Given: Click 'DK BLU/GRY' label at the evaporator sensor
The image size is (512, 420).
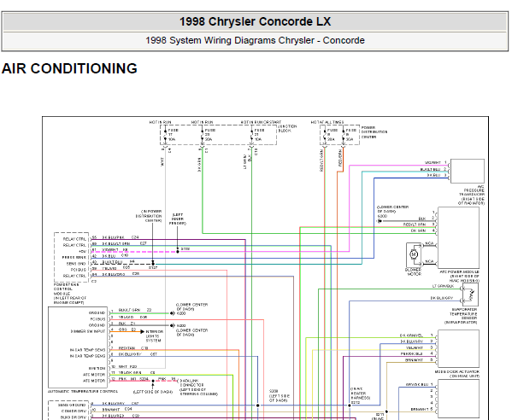Looking at the screenshot, I should tap(442, 298).
